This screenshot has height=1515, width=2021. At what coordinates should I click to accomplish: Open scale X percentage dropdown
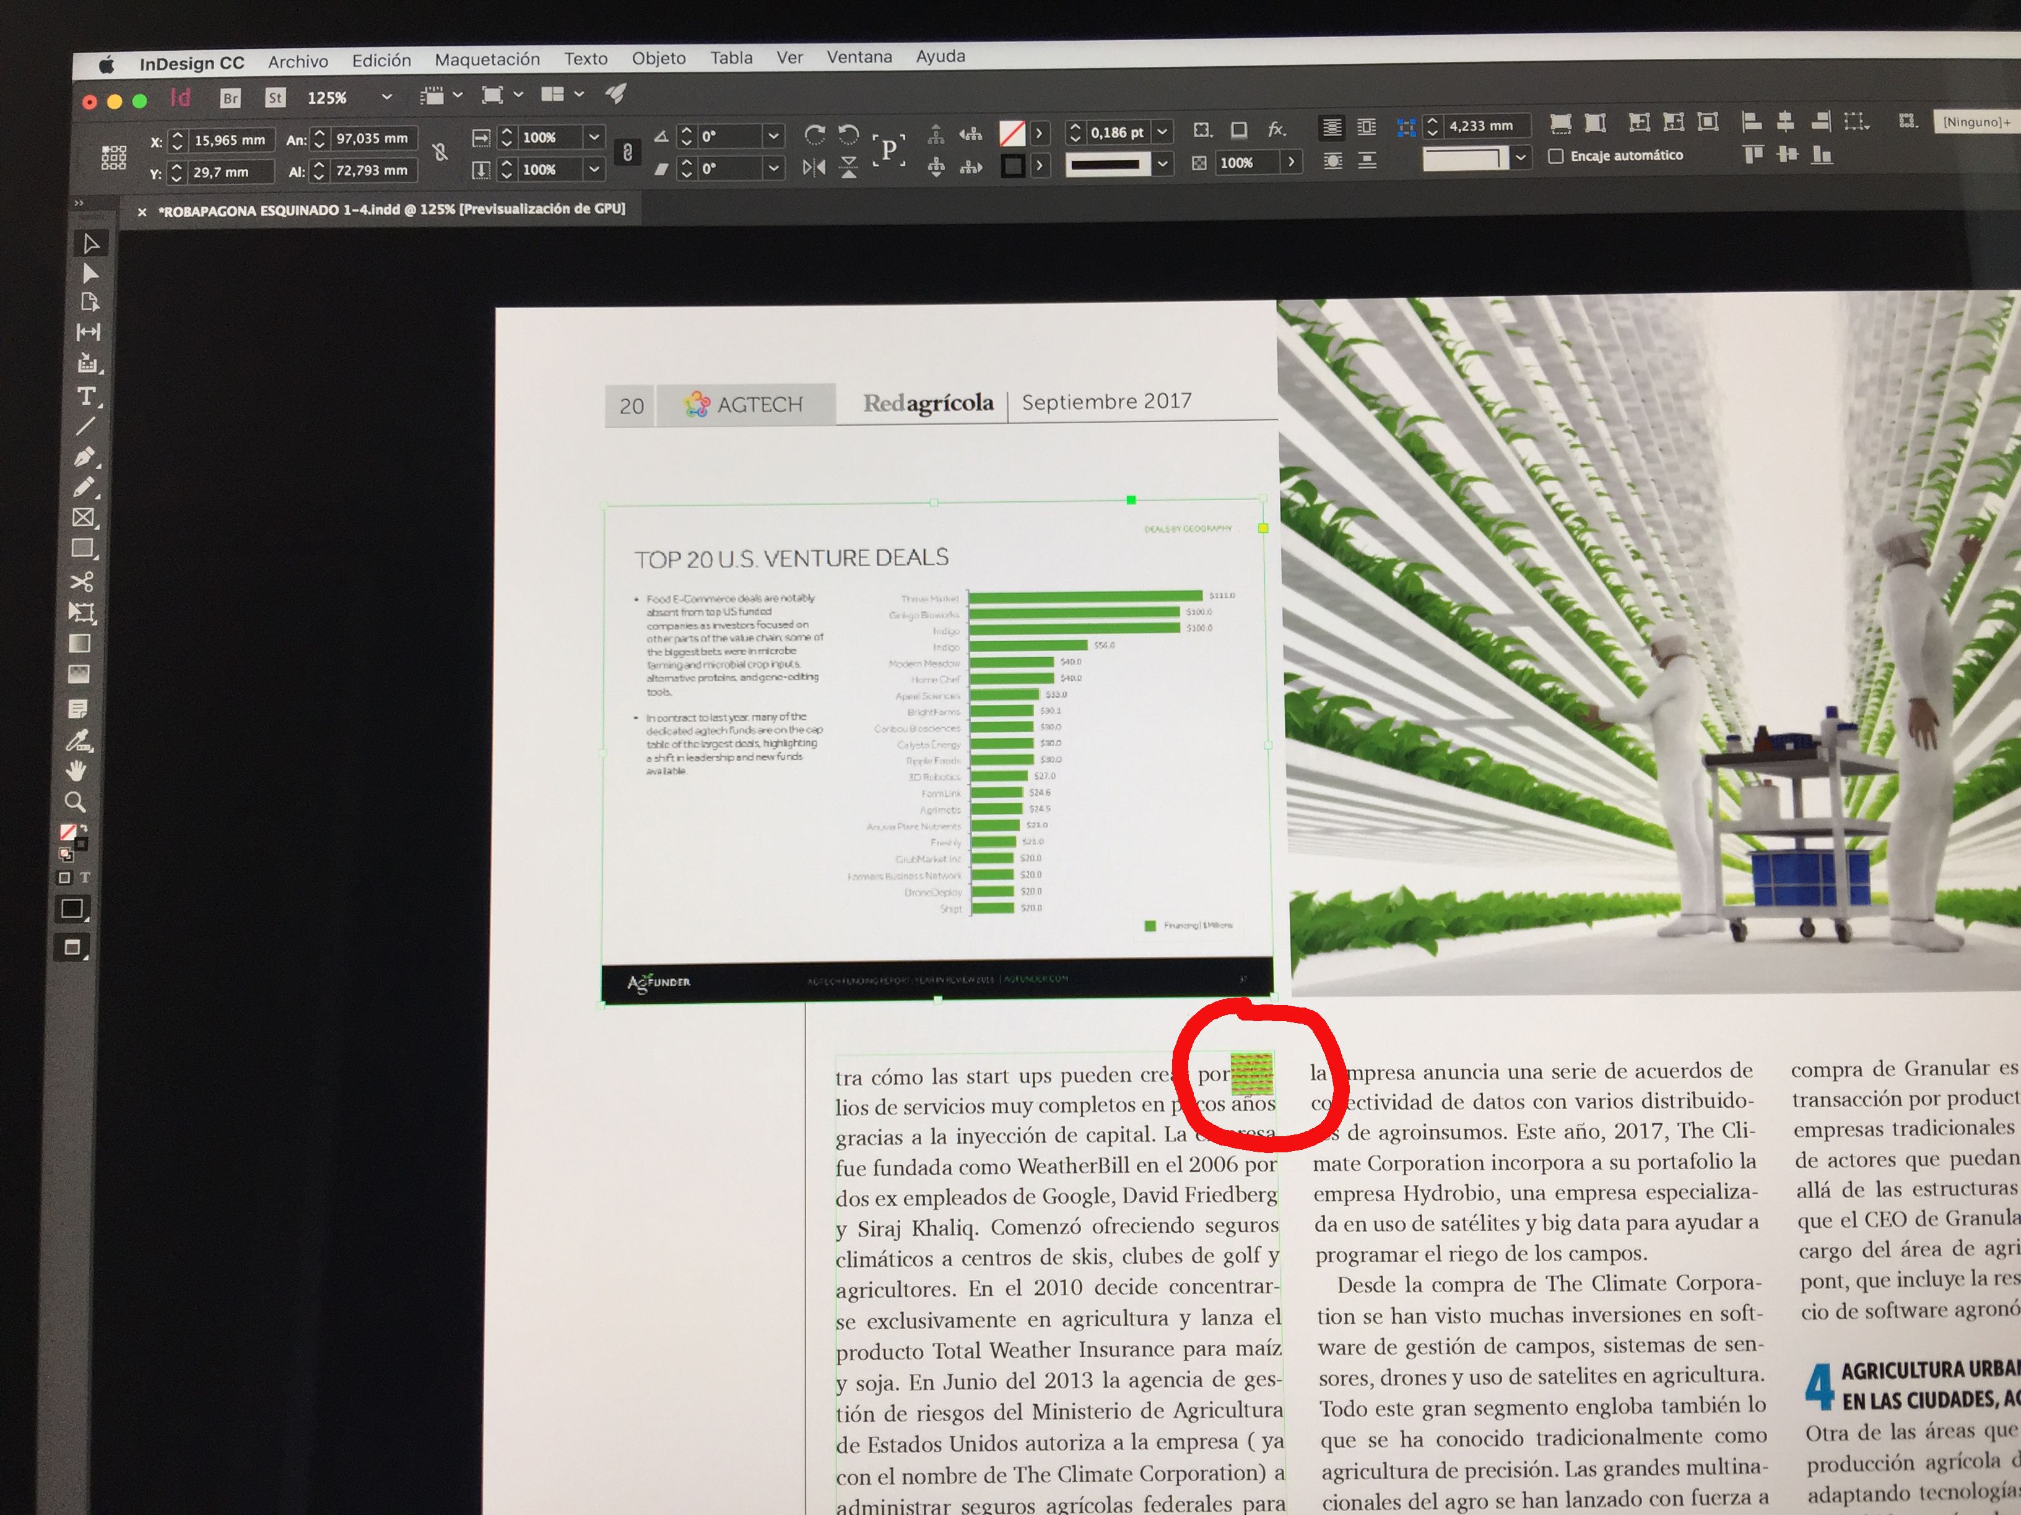point(594,136)
